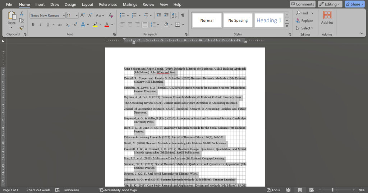This screenshot has height=193, width=368.
Task: Click Indonesian language in status bar
Action: [72, 190]
